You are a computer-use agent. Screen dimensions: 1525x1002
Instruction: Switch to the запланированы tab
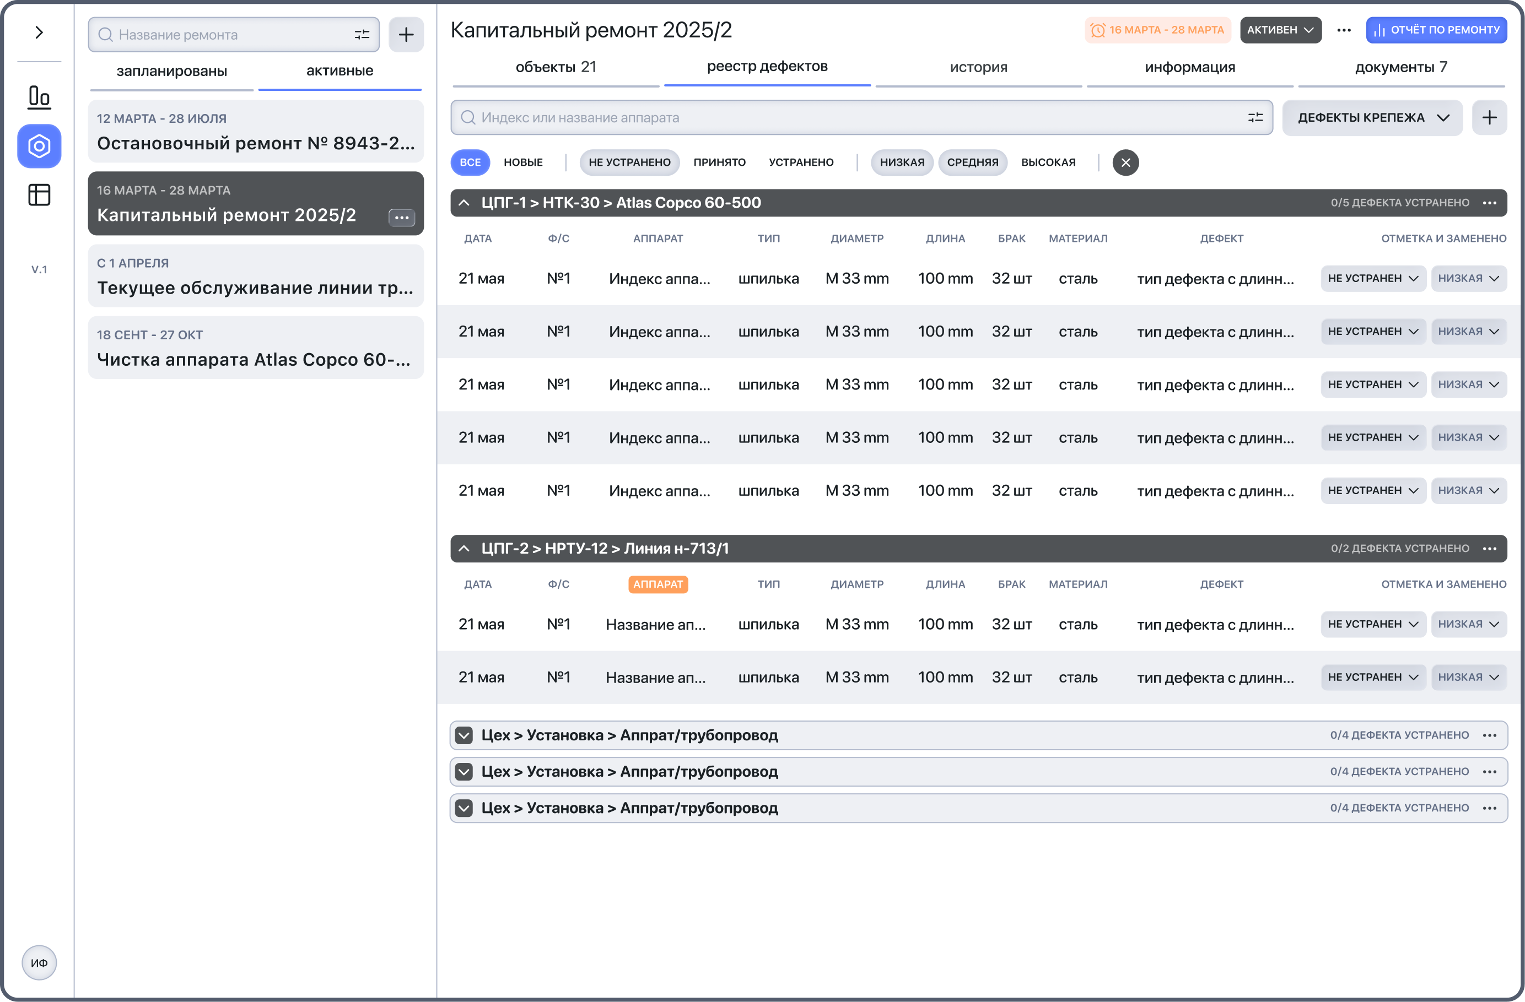pyautogui.click(x=171, y=71)
